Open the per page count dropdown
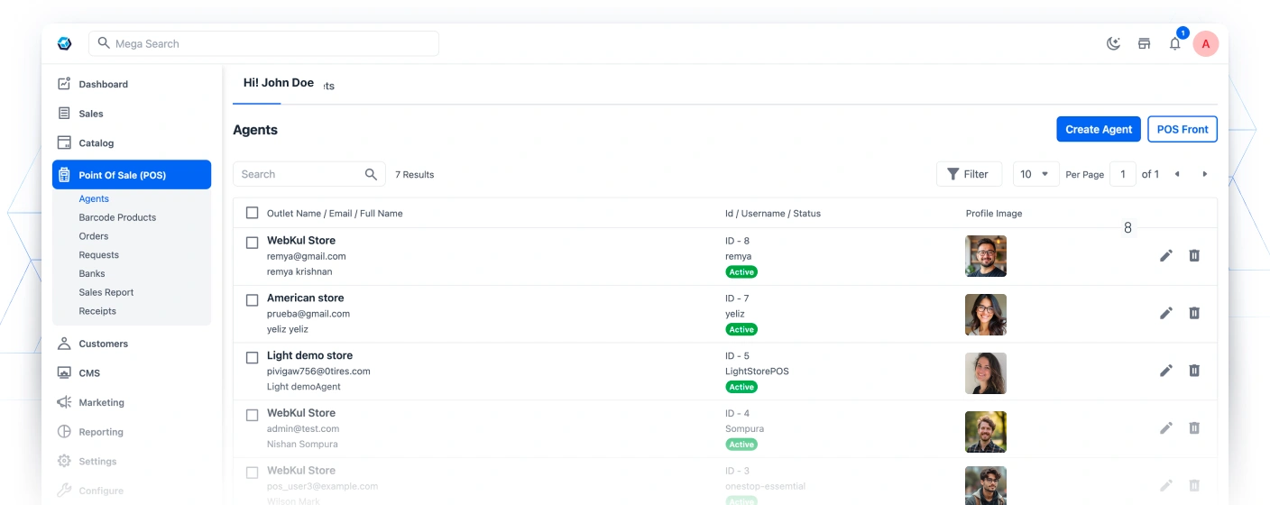This screenshot has width=1270, height=505. 1035,174
